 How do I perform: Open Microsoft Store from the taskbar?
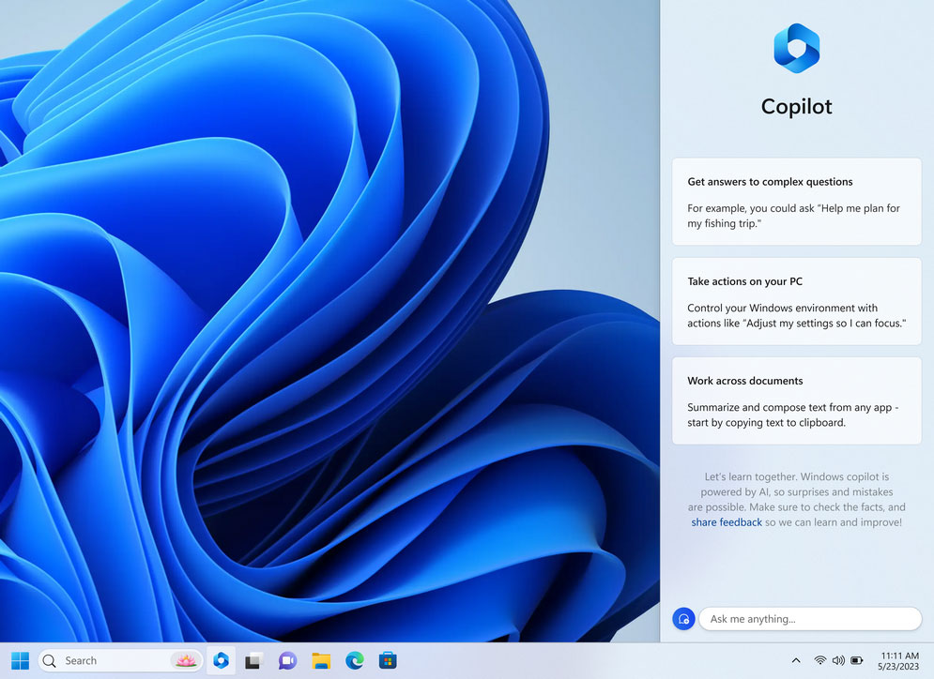click(388, 660)
